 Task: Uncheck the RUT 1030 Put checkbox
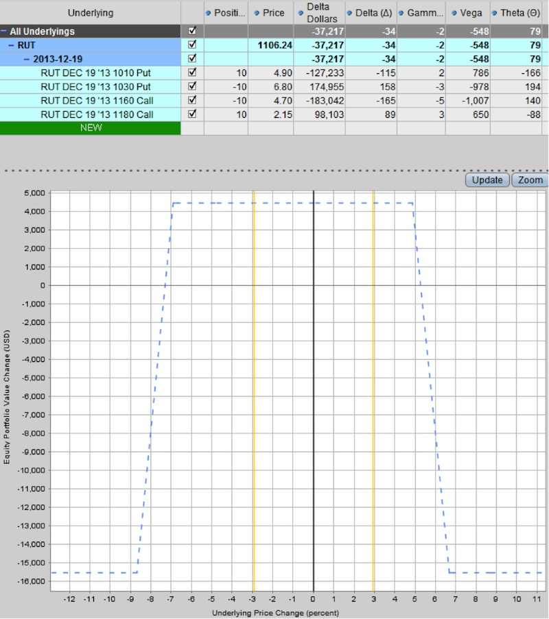tap(192, 86)
